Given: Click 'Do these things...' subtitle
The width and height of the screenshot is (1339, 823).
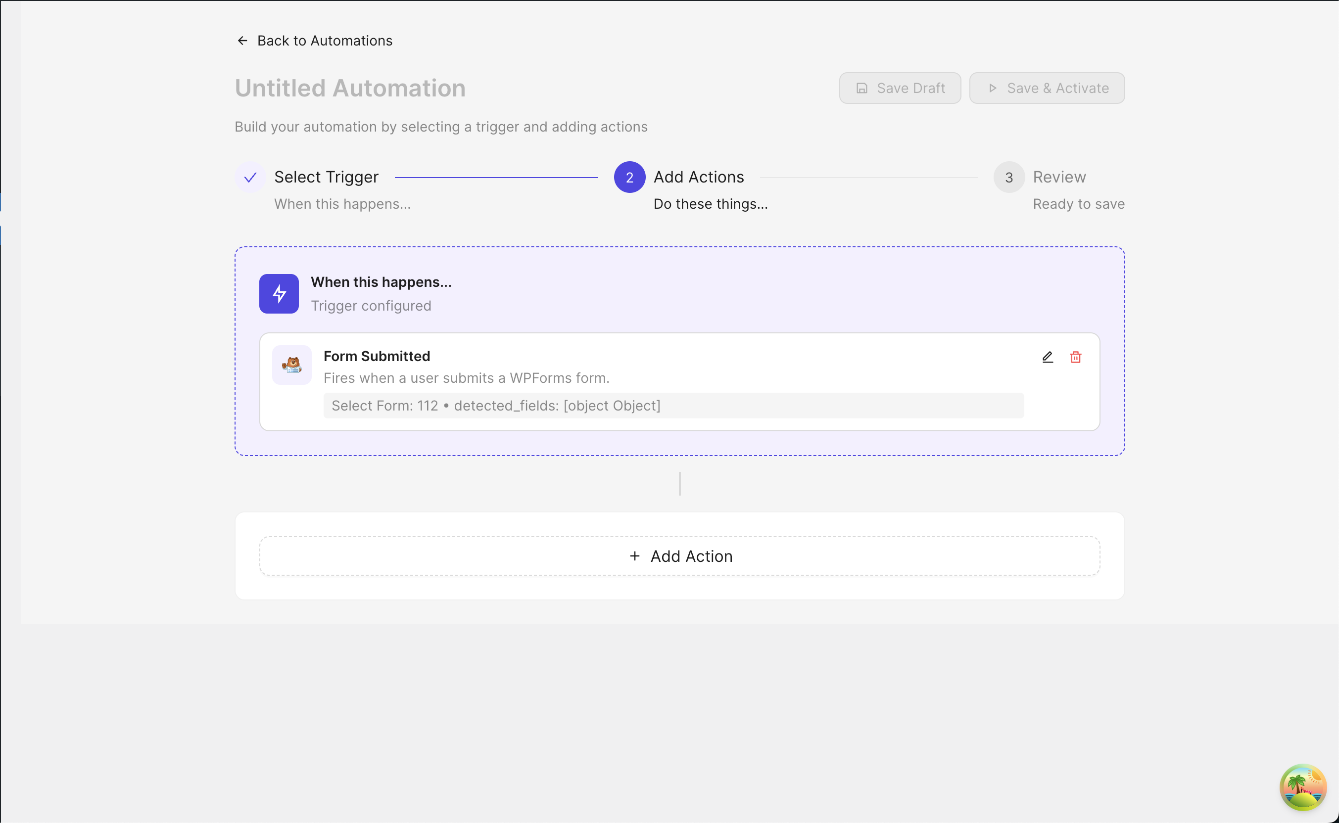Looking at the screenshot, I should point(711,204).
